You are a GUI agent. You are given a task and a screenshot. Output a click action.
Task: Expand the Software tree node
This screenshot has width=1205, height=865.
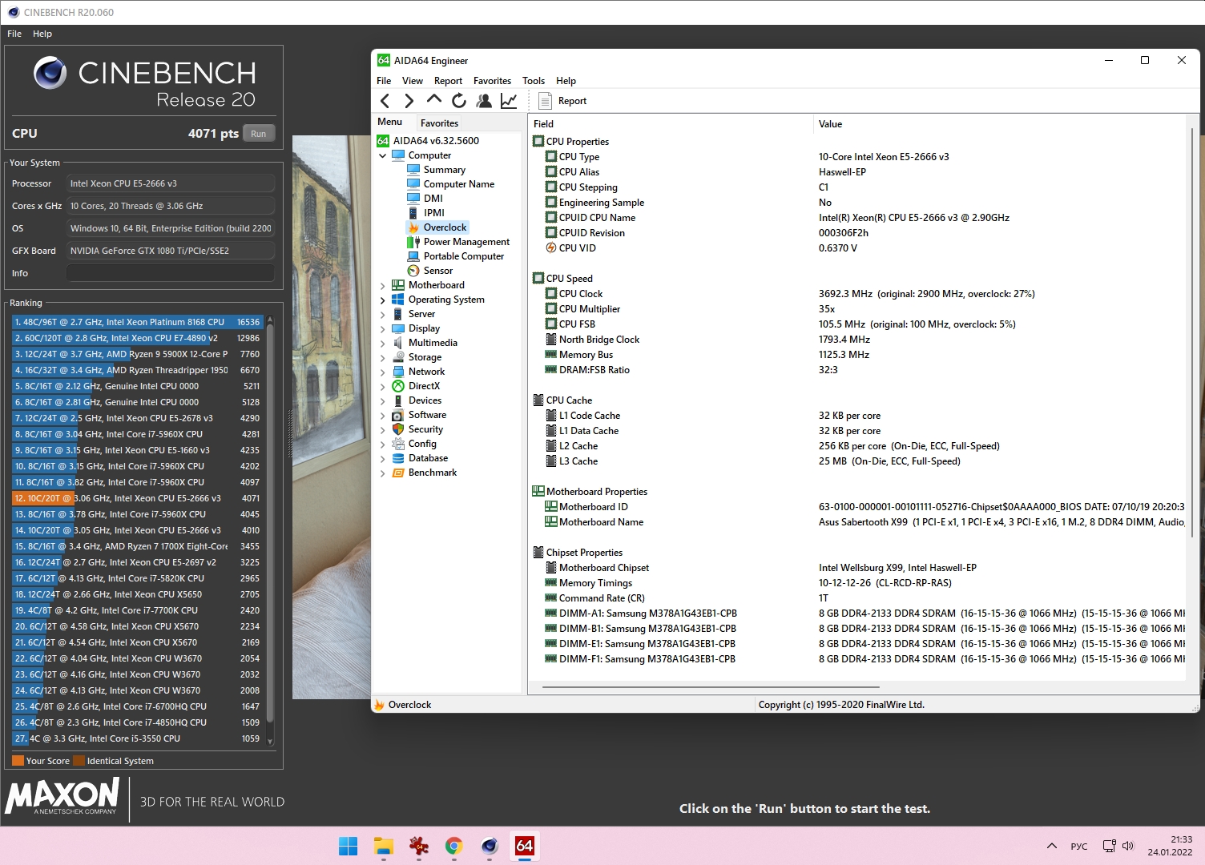pos(383,415)
